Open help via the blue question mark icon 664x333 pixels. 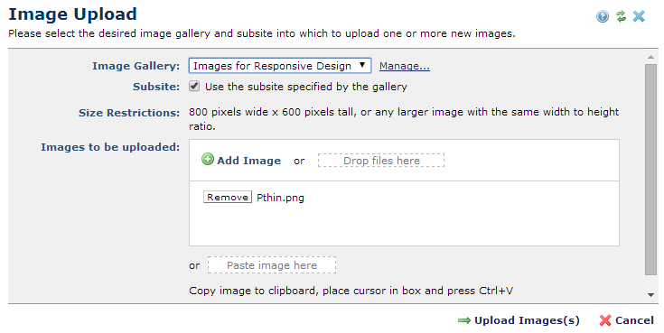click(603, 16)
